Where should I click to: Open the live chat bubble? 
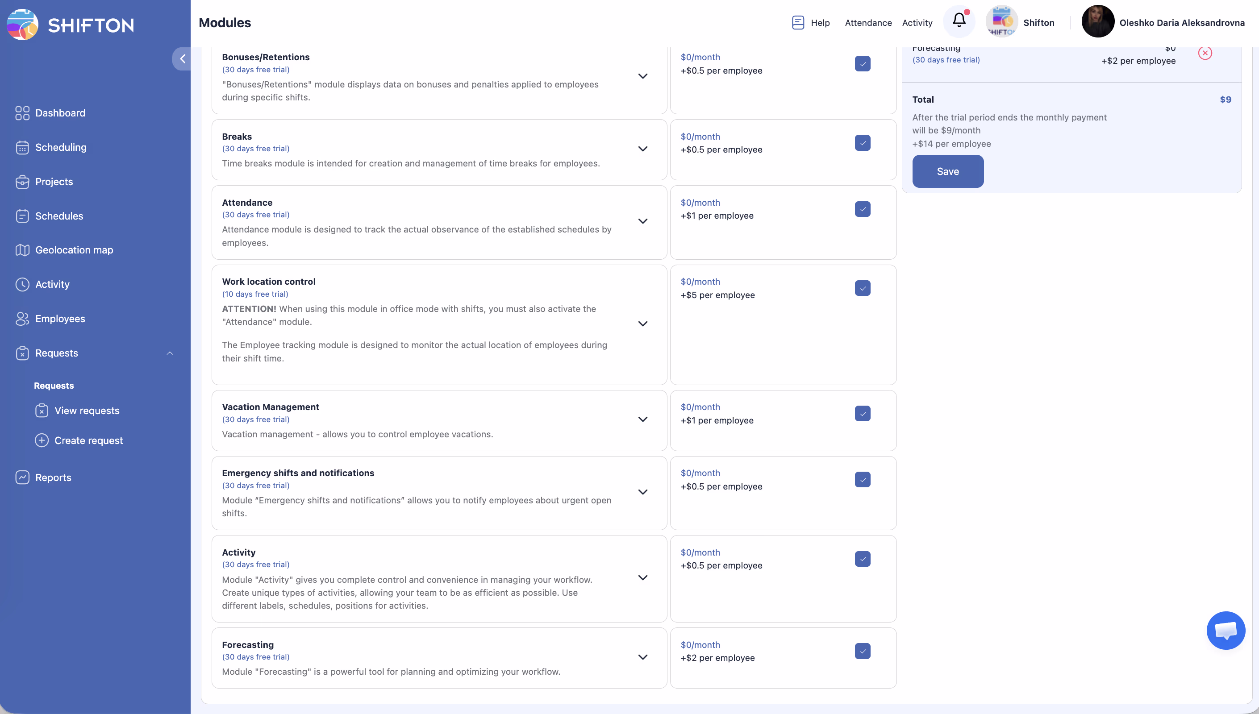click(1225, 630)
